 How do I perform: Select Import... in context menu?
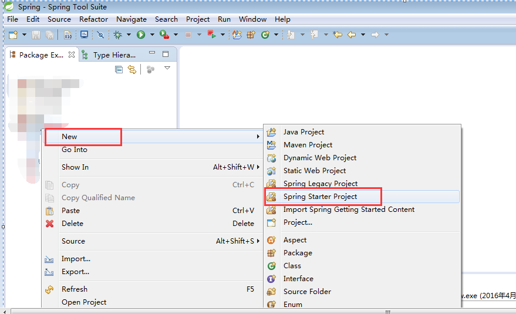pyautogui.click(x=153, y=259)
